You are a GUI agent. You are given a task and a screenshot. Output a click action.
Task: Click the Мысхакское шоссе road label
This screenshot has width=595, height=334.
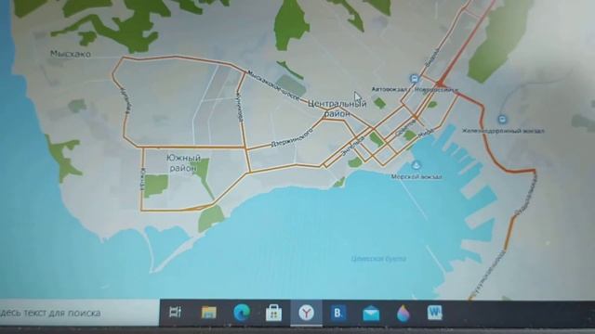click(x=274, y=86)
